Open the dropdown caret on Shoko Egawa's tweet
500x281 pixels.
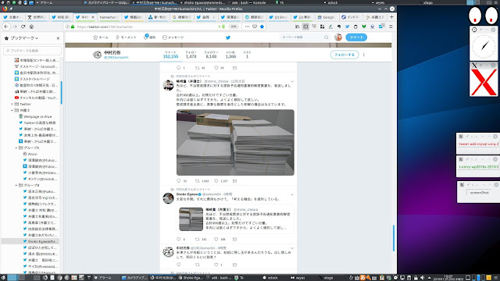tap(291, 194)
